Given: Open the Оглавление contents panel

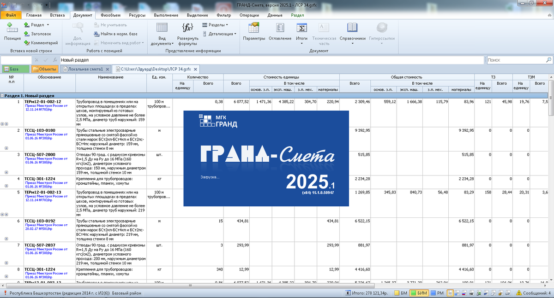Looking at the screenshot, I should point(280,31).
